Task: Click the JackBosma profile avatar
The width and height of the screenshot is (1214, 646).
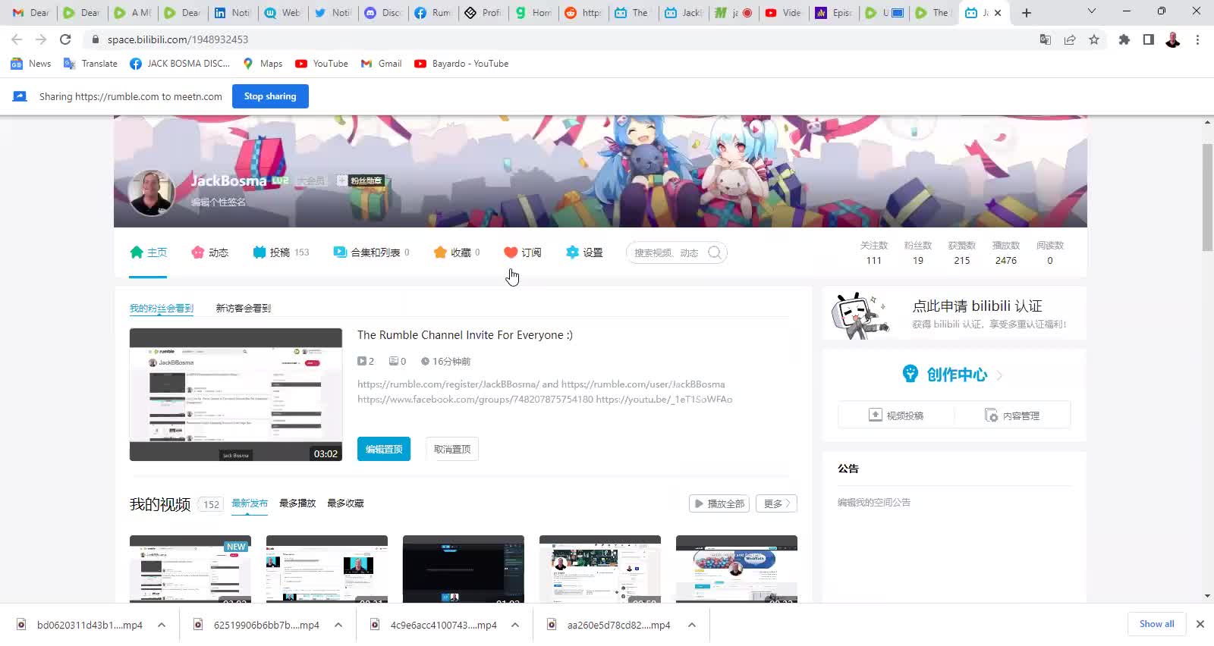Action: coord(152,192)
